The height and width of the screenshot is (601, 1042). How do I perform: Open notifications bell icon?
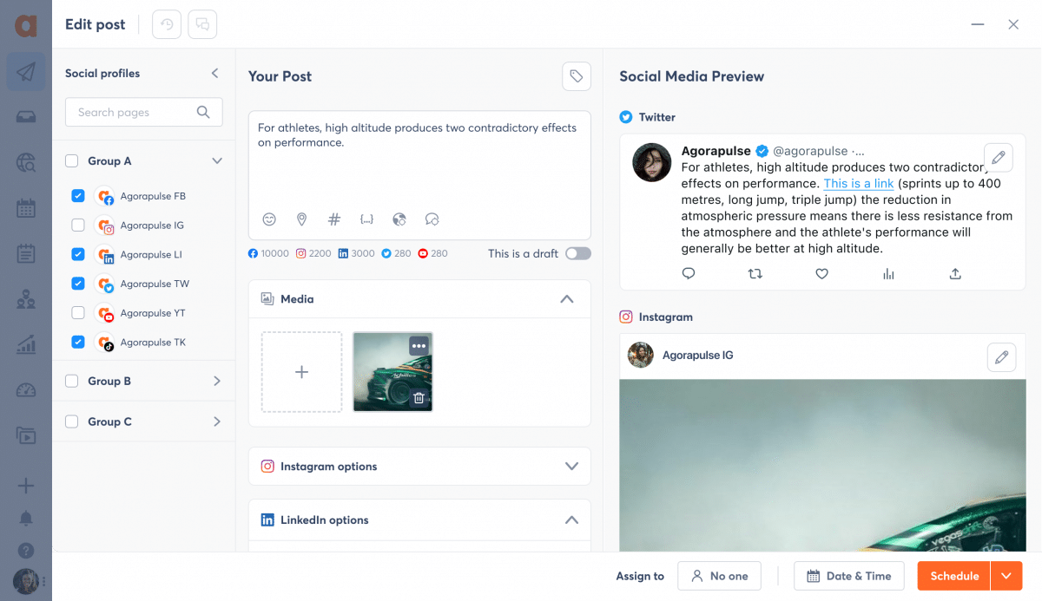[x=26, y=519]
